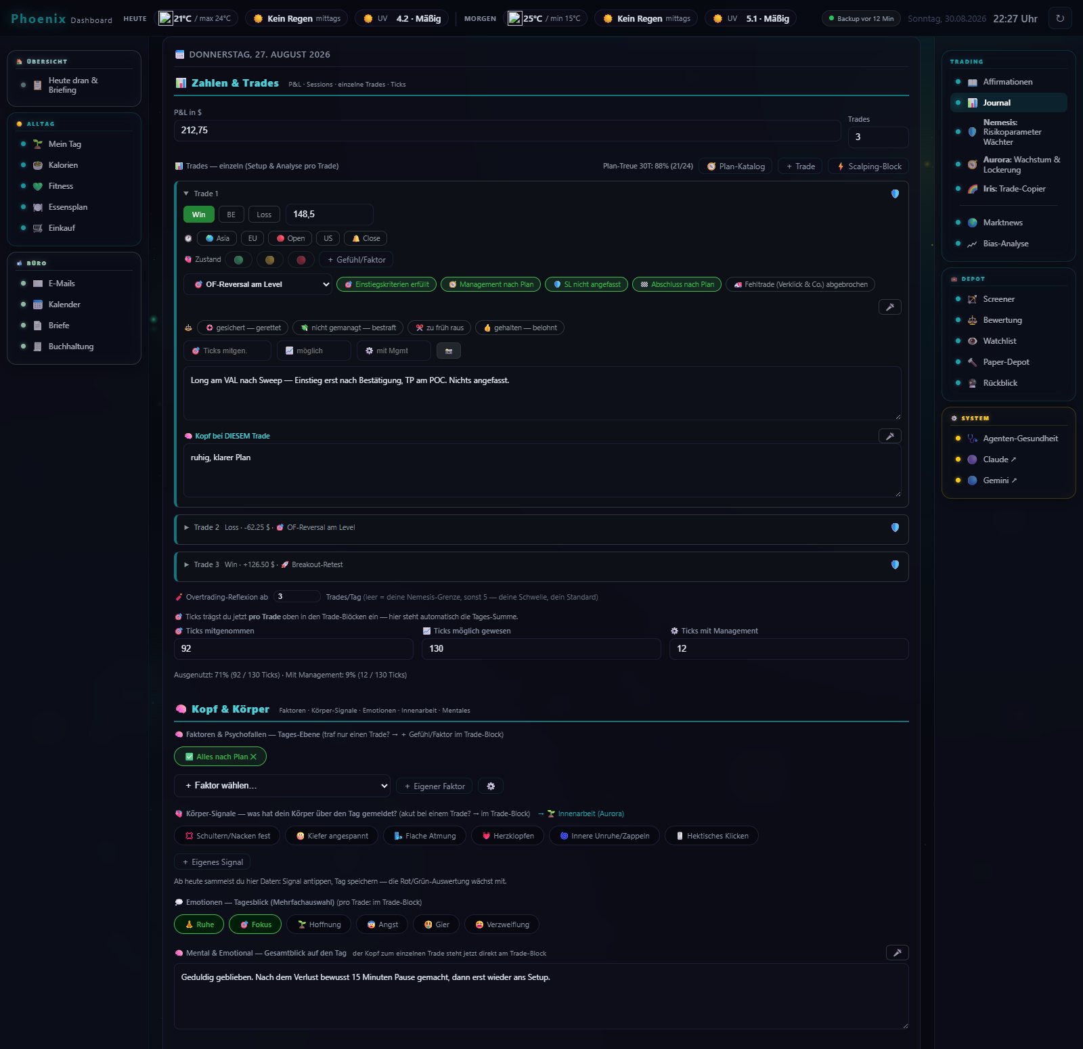
Task: Click the shield icon on Trade 2 row
Action: pos(895,527)
